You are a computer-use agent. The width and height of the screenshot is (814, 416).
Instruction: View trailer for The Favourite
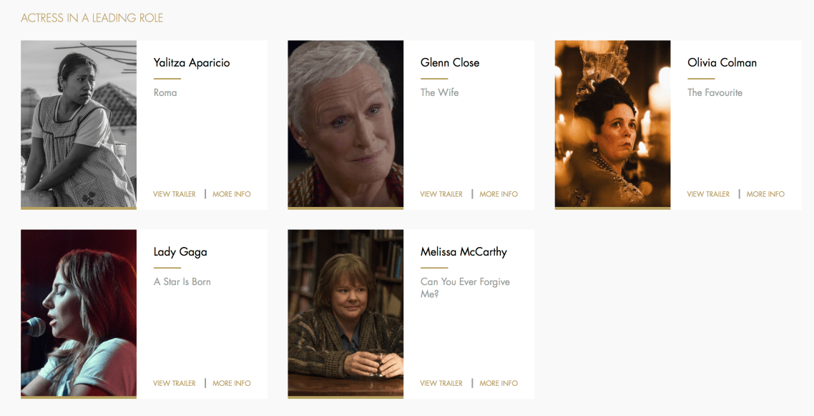[708, 194]
